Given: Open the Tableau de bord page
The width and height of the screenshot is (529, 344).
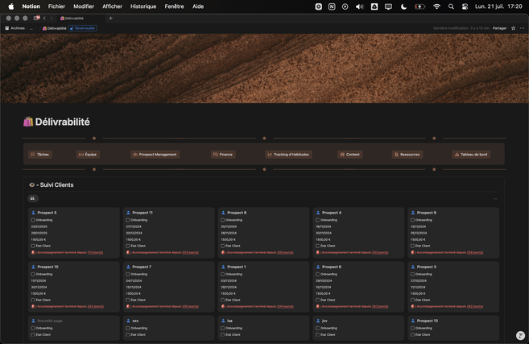Looking at the screenshot, I should (470, 154).
